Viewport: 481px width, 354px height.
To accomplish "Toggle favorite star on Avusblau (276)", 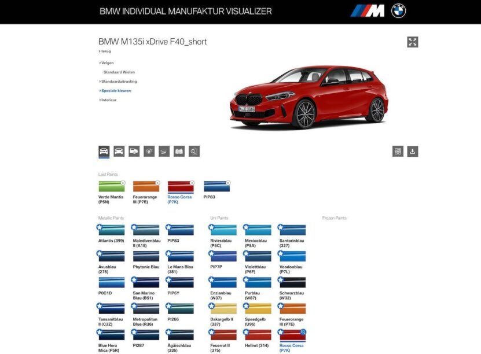I will click(x=99, y=253).
